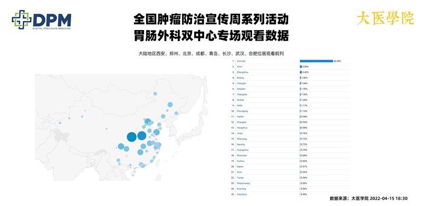This screenshot has width=422, height=206.
Task: Click the westernmost small map bubble
Action: [60, 123]
